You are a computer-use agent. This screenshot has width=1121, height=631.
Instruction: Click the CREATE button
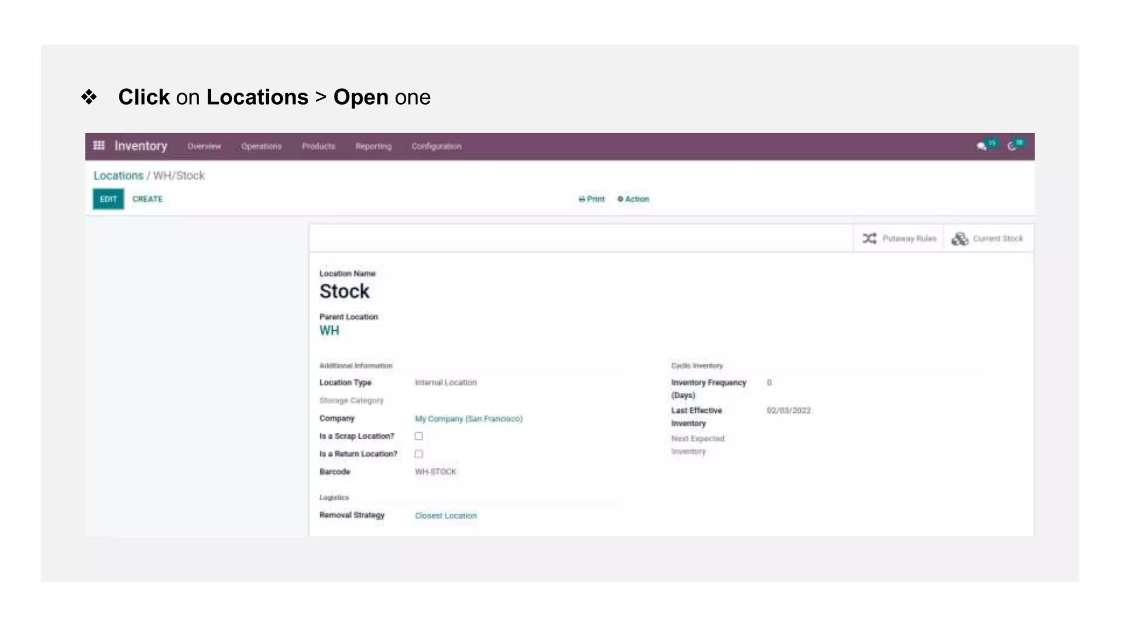click(x=148, y=199)
